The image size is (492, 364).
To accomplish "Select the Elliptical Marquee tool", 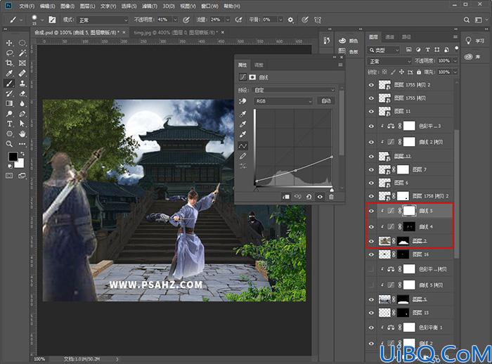I will pyautogui.click(x=22, y=43).
